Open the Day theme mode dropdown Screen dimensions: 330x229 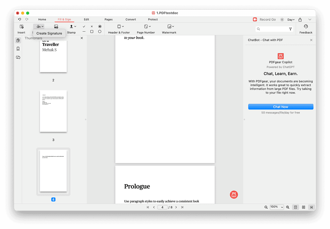point(291,20)
